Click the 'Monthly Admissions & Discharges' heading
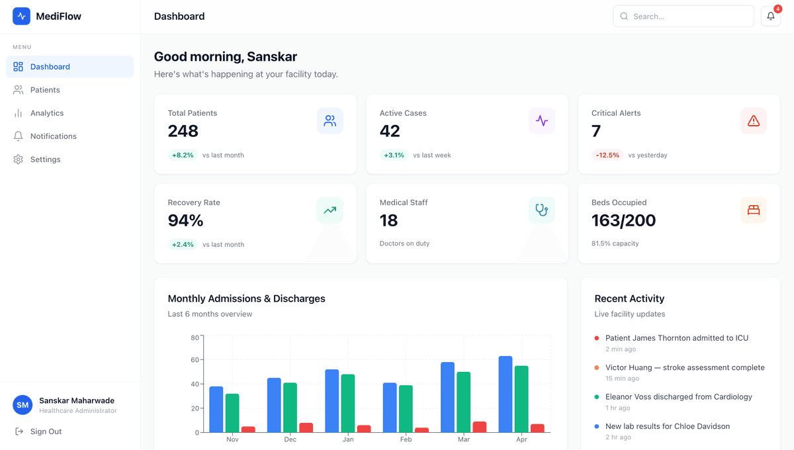This screenshot has height=450, width=794. click(247, 298)
